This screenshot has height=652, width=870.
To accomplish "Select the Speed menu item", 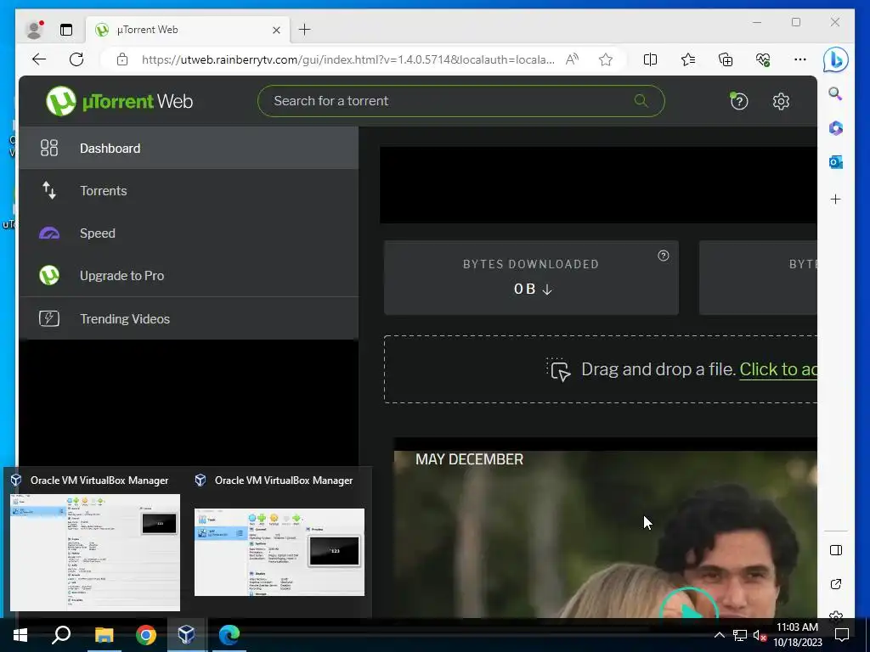I will tap(189, 233).
